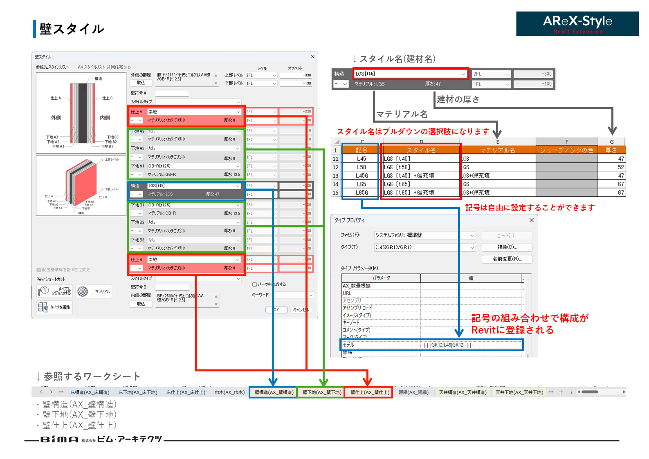Open the 下地B1 GB-R[t12.5] dropdown

(x=238, y=205)
